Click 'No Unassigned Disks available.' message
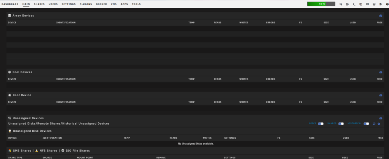This screenshot has width=389, height=159. click(196, 143)
